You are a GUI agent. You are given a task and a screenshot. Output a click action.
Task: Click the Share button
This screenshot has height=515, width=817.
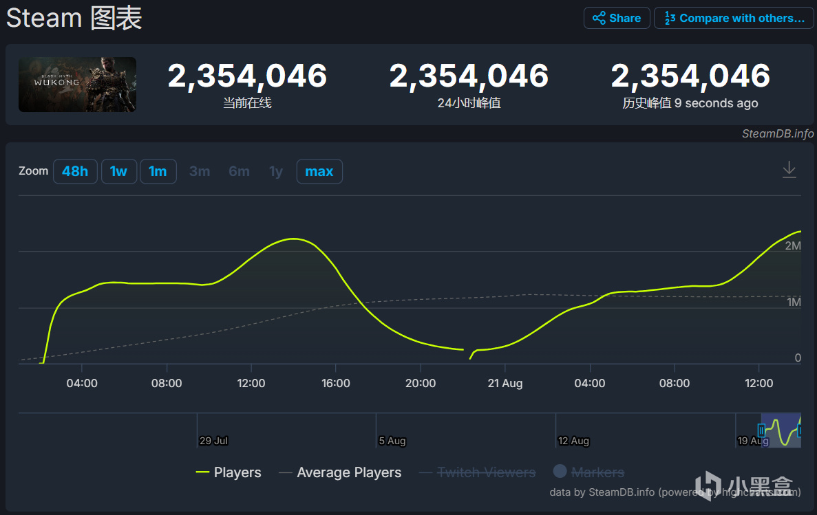point(617,19)
